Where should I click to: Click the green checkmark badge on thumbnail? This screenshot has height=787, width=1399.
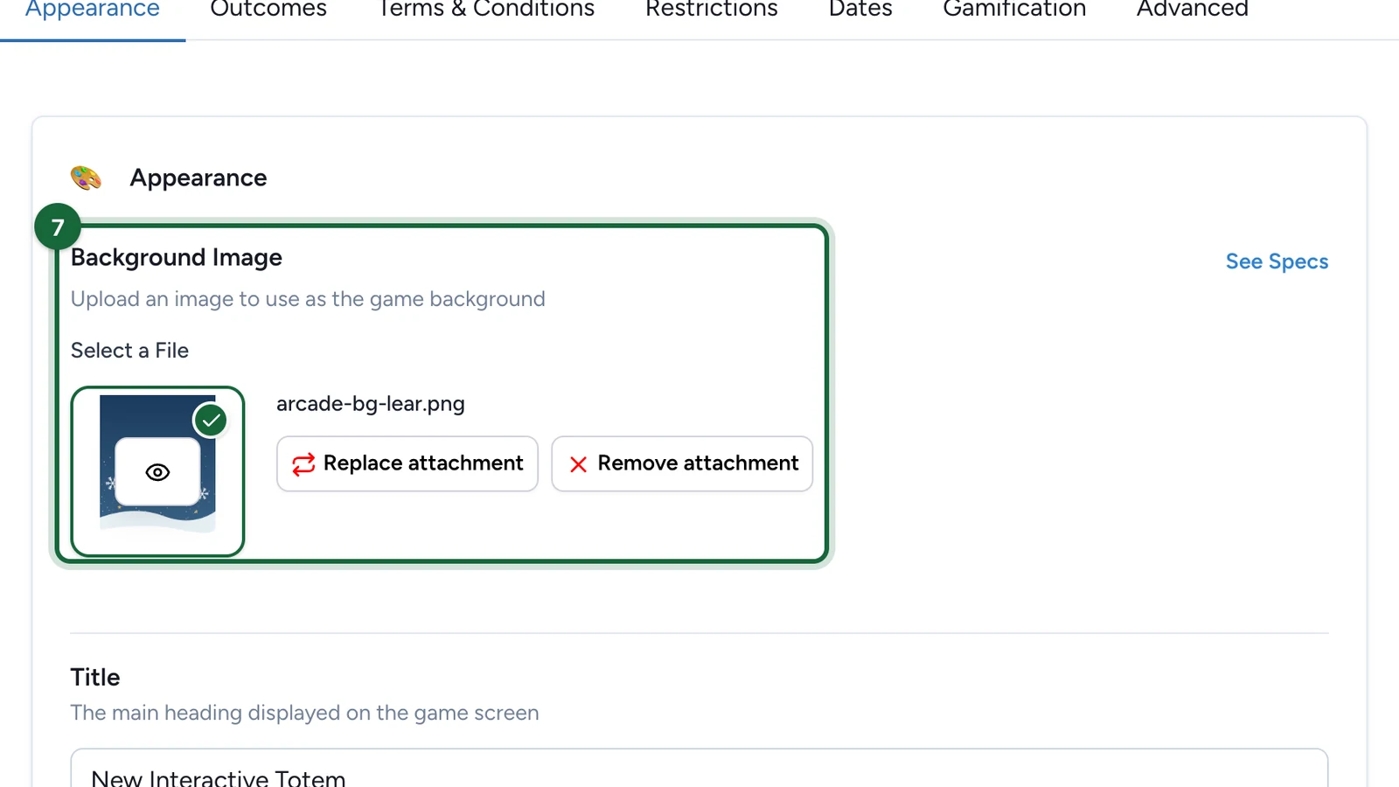coord(211,421)
